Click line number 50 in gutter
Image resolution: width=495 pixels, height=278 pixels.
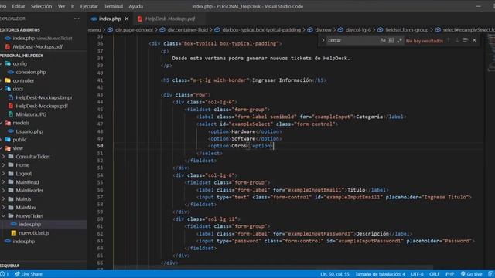pyautogui.click(x=100, y=146)
